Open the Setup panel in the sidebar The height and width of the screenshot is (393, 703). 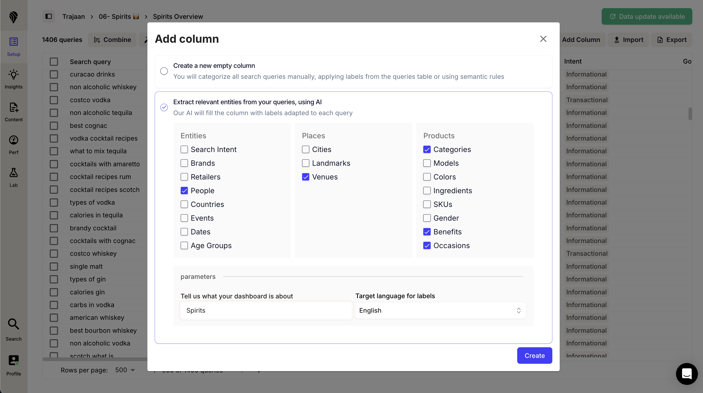coord(13,46)
